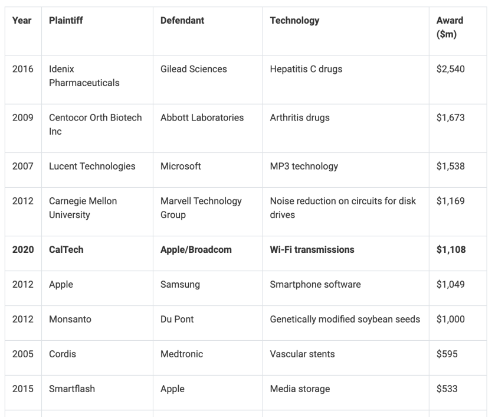Select the Idenix Pharmaceuticals plaintiff cell

84,76
